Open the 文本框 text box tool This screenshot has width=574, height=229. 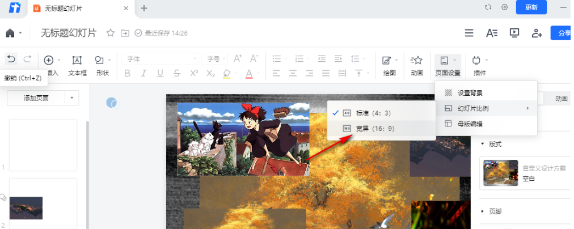(77, 65)
